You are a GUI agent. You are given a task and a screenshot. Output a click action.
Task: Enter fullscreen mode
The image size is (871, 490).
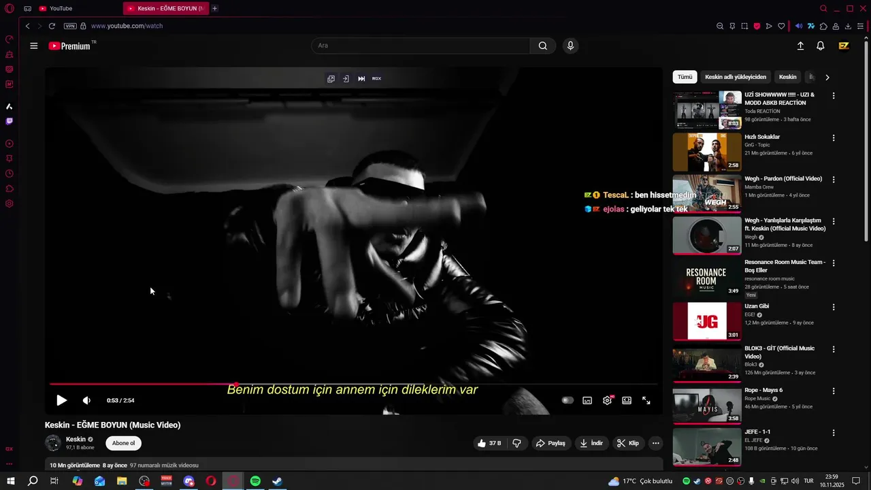(x=646, y=400)
